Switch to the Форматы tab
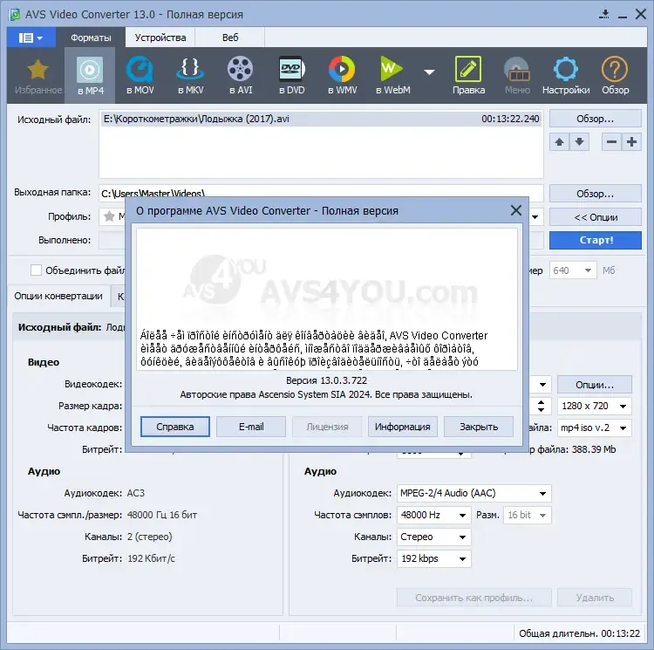Viewport: 654px width, 650px height. pos(91,38)
